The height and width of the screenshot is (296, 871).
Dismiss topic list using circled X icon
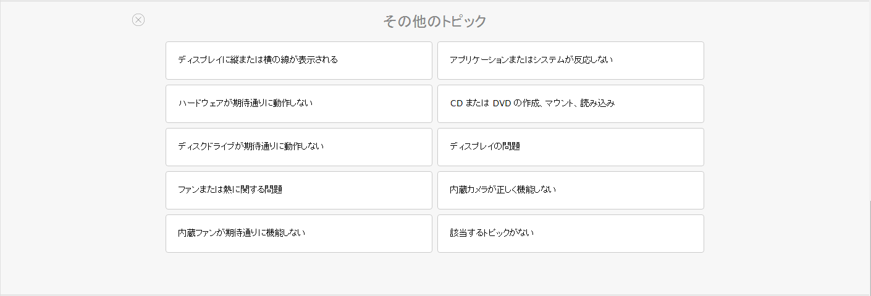pos(138,20)
